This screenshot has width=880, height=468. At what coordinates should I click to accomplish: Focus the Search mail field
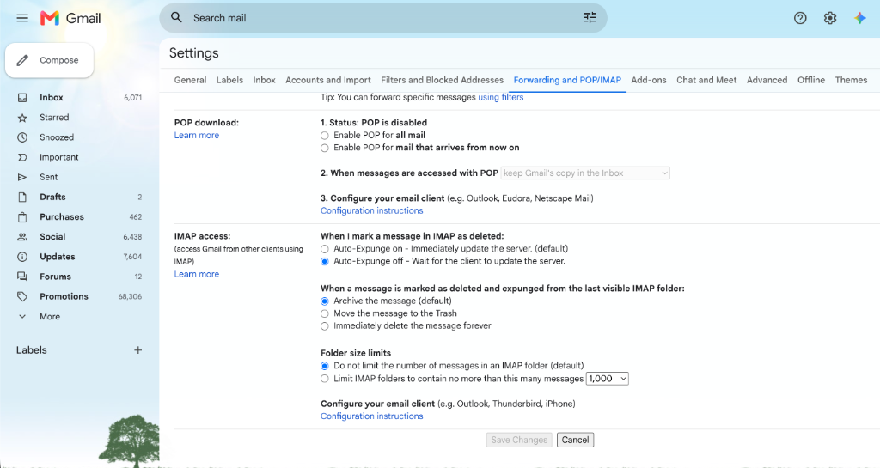pos(383,18)
